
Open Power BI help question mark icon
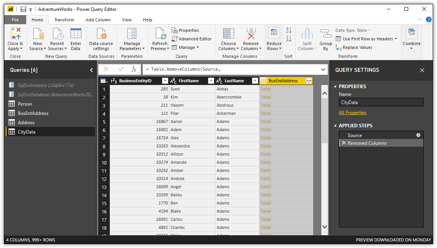point(429,20)
